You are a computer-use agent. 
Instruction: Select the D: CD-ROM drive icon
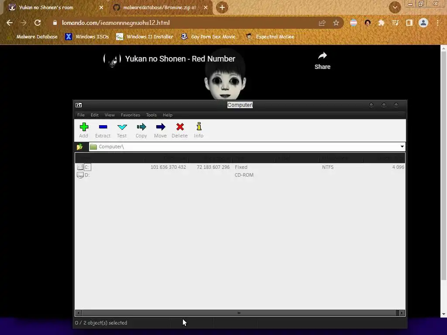coord(80,175)
